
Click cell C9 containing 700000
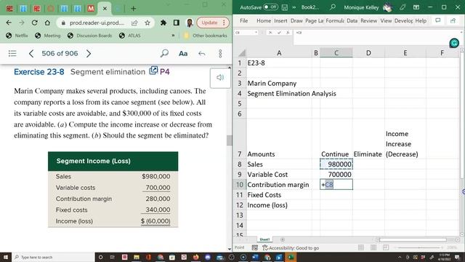336,175
